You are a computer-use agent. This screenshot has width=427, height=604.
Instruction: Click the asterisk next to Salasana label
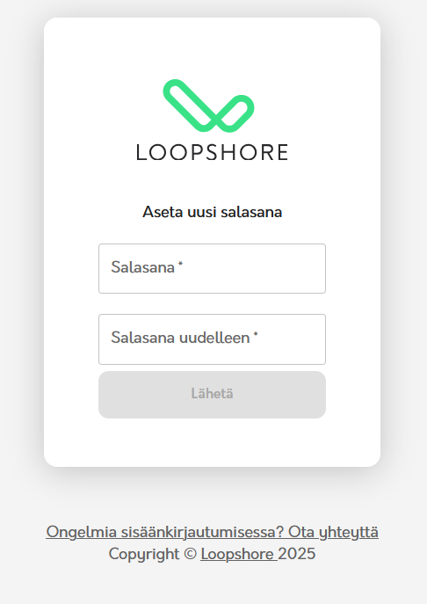[180, 264]
